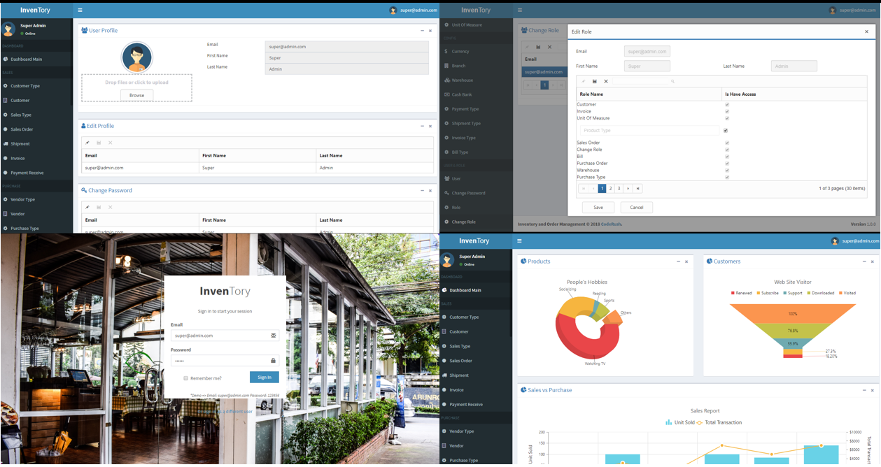Close the Customers panel on dashboard
This screenshot has width=881, height=467.
click(x=873, y=261)
